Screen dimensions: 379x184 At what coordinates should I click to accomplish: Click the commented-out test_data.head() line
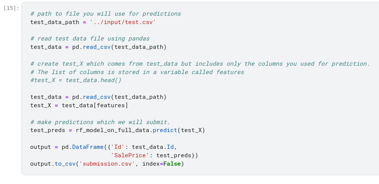tap(76, 80)
